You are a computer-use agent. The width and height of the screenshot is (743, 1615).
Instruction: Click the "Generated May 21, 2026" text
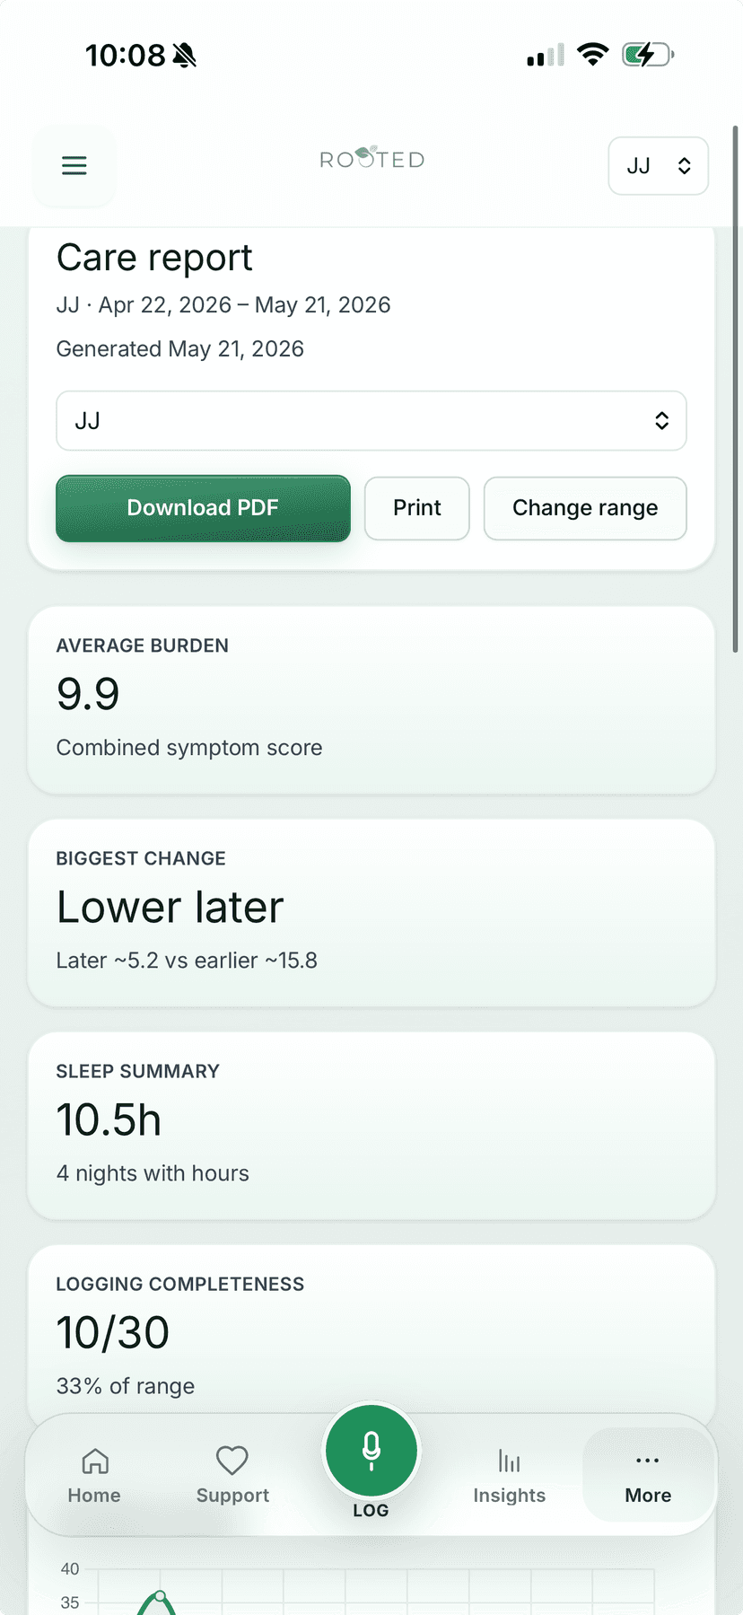click(180, 348)
